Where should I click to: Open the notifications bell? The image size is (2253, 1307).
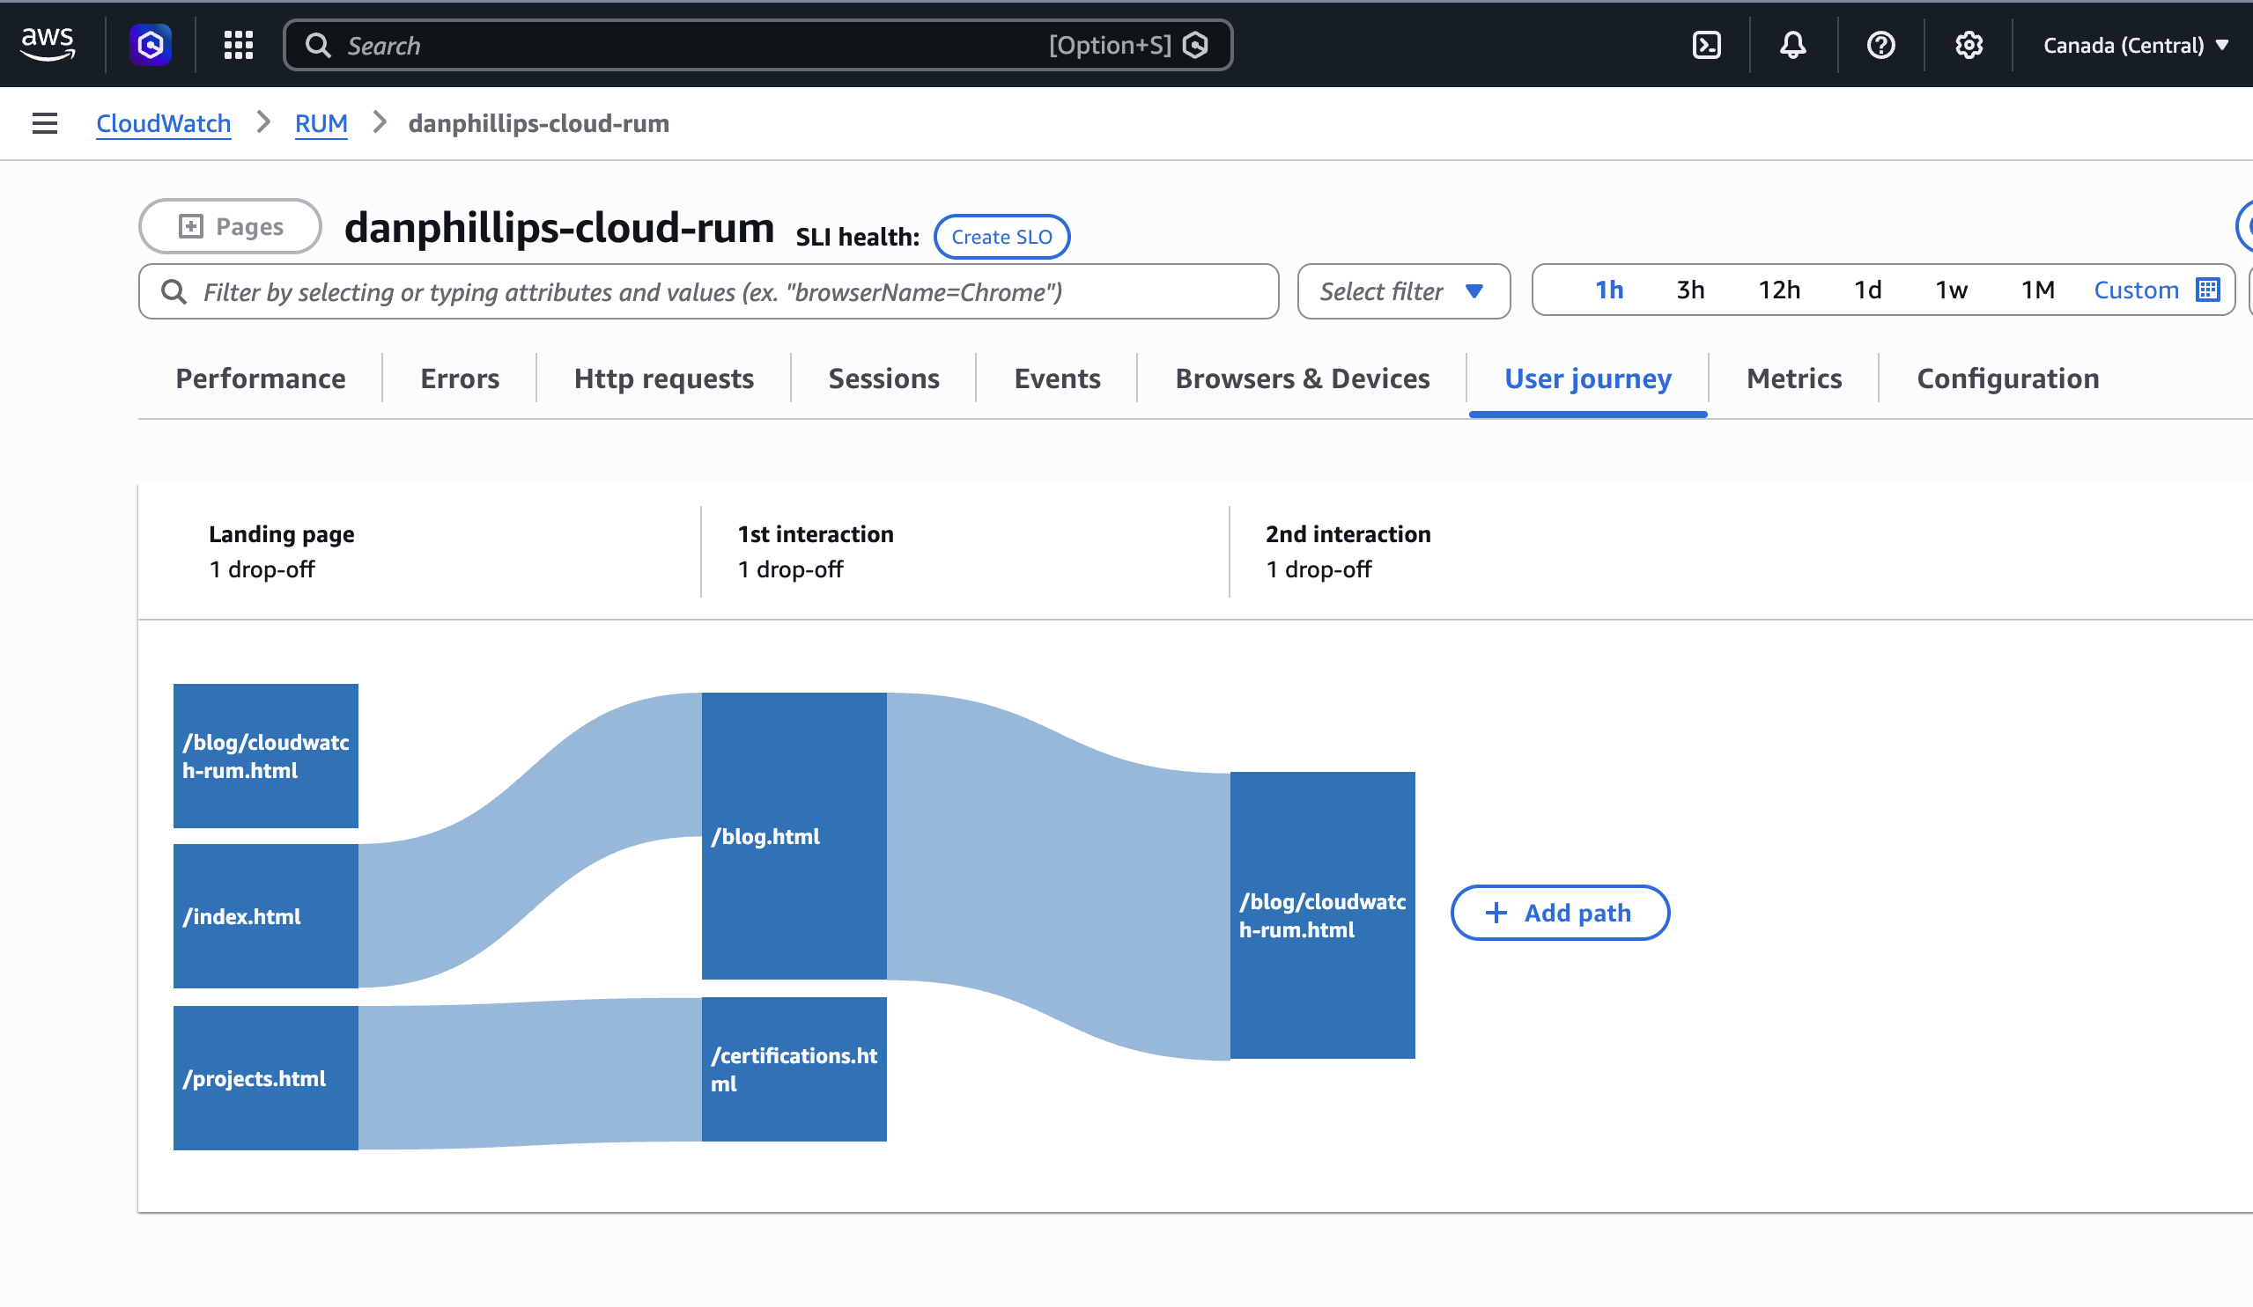(1792, 45)
